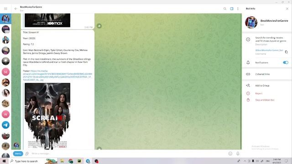This screenshot has width=292, height=164.
Task: Click the Plot text of Scream VI message
Action: coord(57,62)
